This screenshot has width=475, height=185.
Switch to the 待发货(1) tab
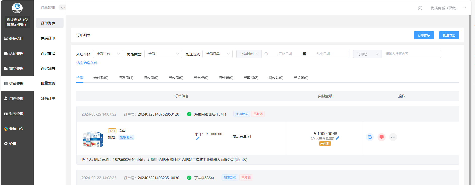126,78
